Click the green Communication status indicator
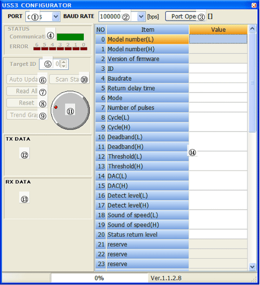 [70, 37]
